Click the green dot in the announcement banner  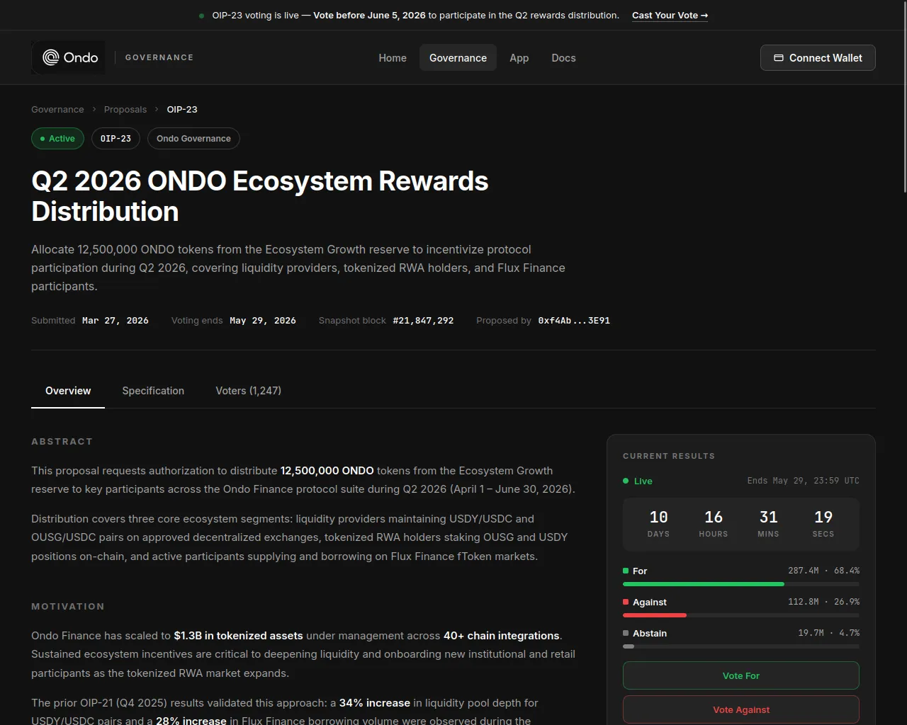pyautogui.click(x=202, y=16)
